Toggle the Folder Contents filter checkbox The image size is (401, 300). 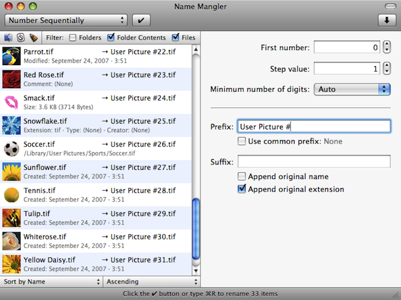click(110, 37)
